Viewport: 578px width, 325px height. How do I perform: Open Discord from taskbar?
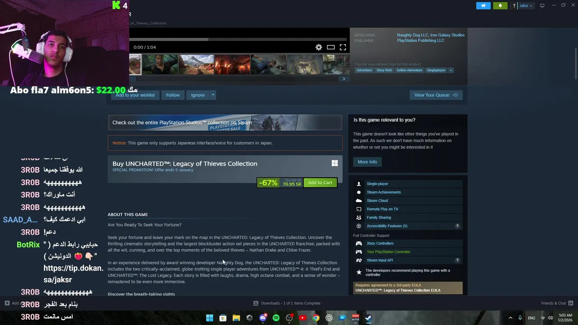point(263,318)
